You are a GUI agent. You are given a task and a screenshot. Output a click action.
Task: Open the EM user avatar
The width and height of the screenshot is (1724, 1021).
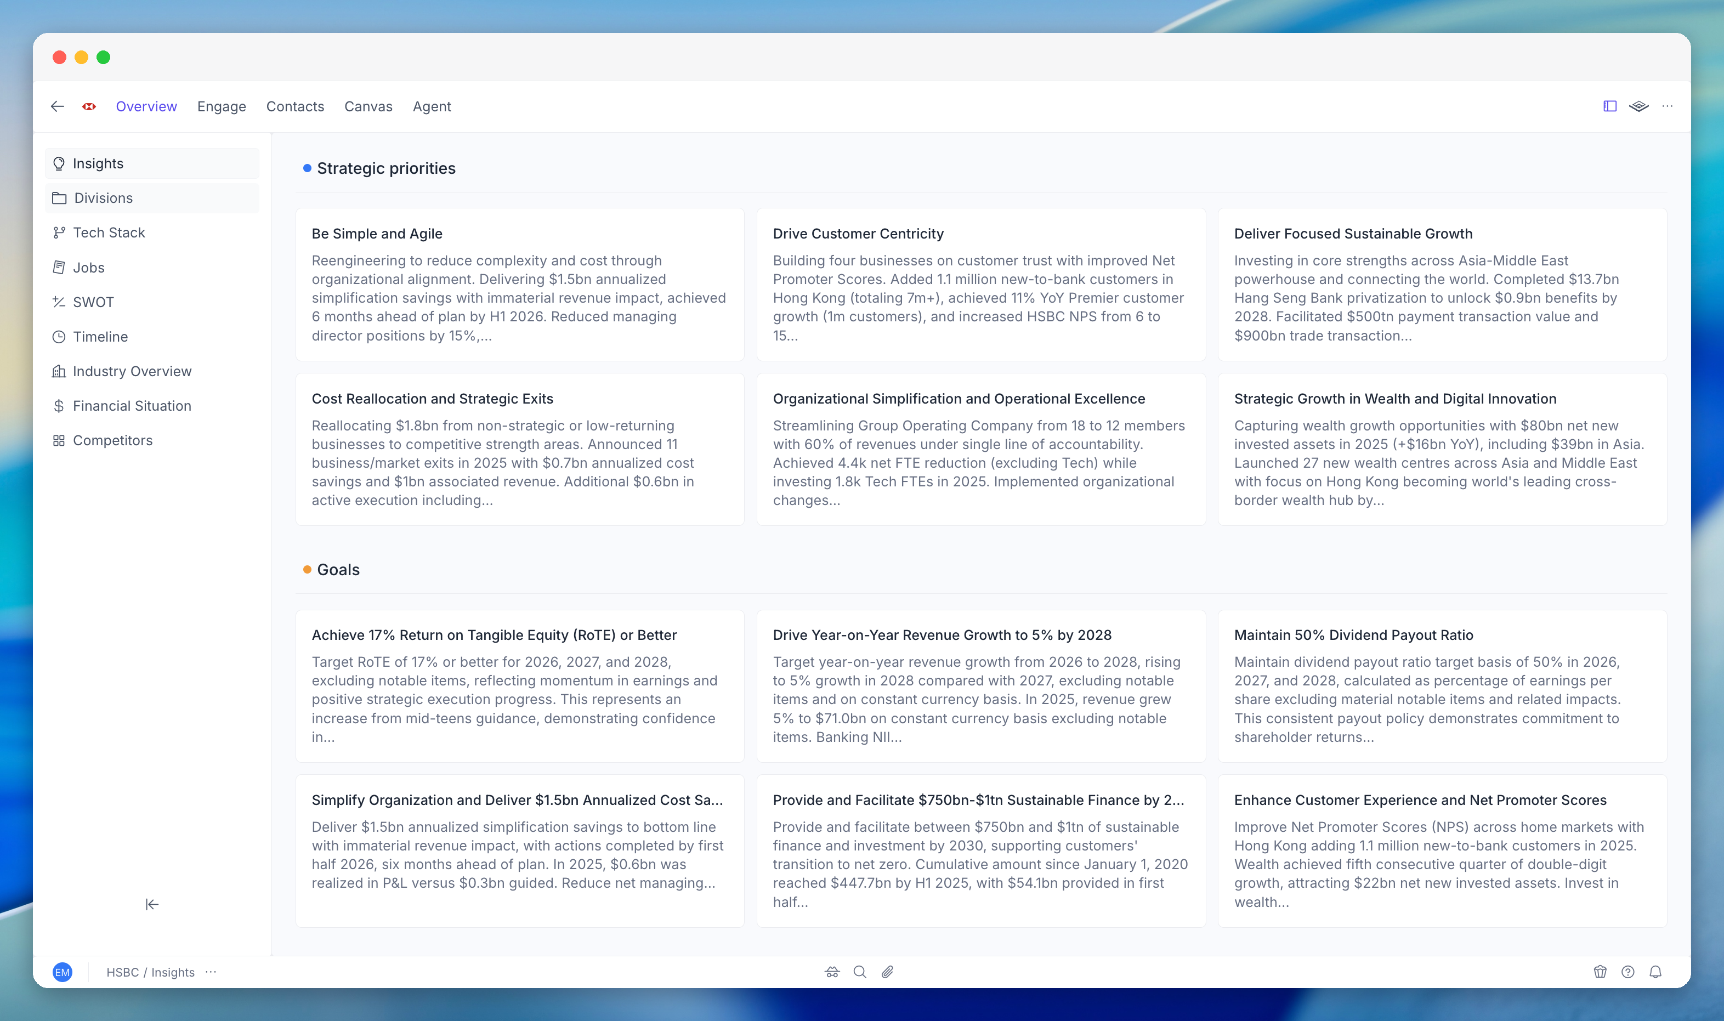click(63, 972)
